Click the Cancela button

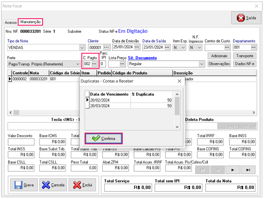[53, 185]
